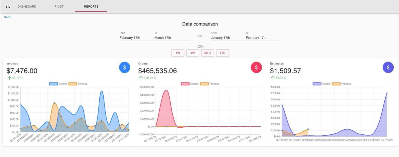Image resolution: width=399 pixels, height=157 pixels.
Task: Click the red peak in Orders chart
Action: (x=166, y=90)
